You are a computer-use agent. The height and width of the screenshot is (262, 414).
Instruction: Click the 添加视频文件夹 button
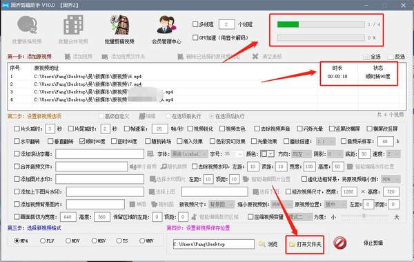click(123, 57)
